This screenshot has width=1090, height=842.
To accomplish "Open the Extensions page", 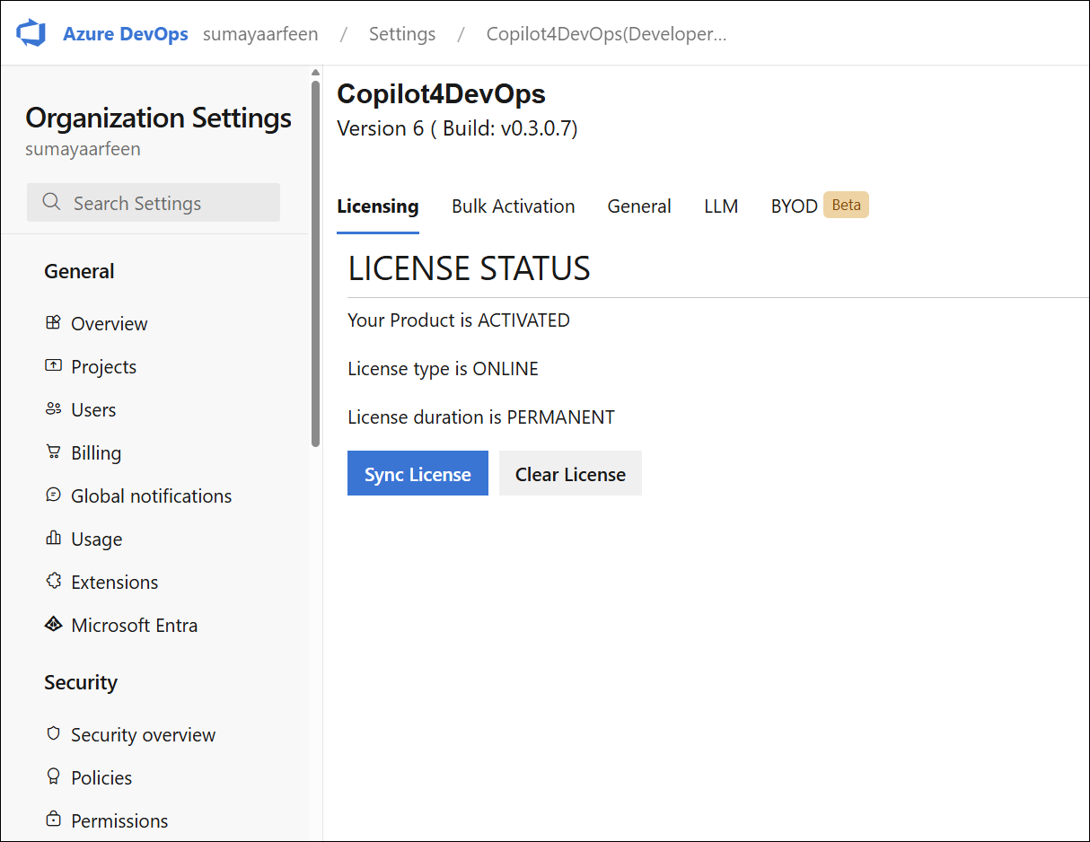I will 115,582.
